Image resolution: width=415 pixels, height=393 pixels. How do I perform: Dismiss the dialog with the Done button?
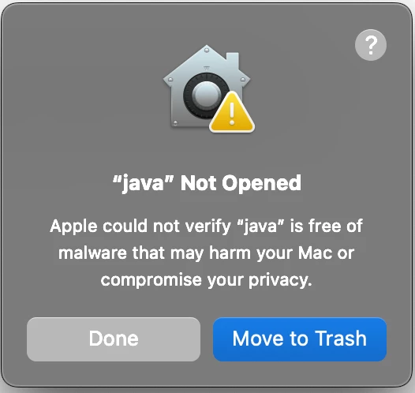(x=114, y=339)
